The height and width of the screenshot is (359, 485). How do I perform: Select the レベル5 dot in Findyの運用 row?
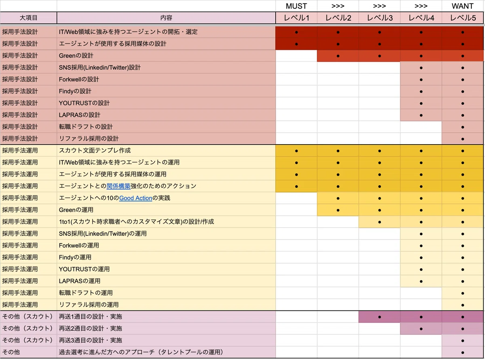coord(463,258)
